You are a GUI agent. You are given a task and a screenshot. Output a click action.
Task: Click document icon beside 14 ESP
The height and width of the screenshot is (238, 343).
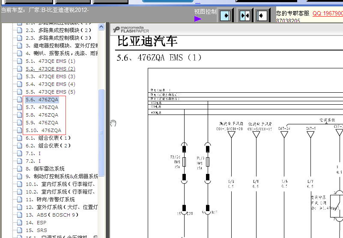click(x=19, y=223)
